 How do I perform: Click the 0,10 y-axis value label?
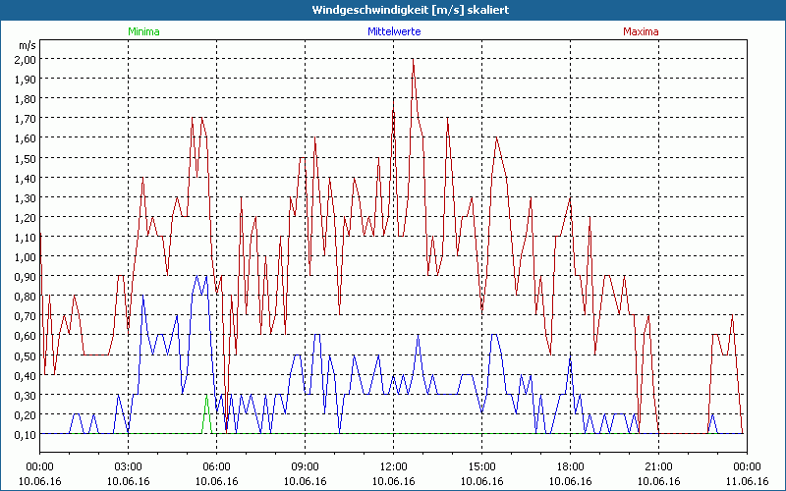[25, 435]
